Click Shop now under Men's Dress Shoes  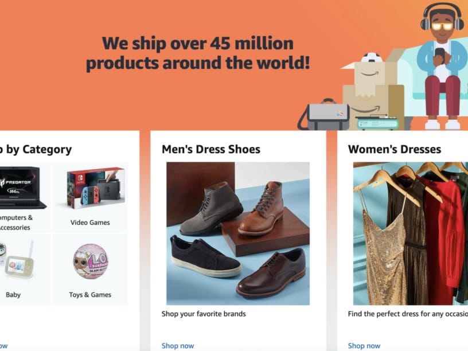click(x=178, y=345)
